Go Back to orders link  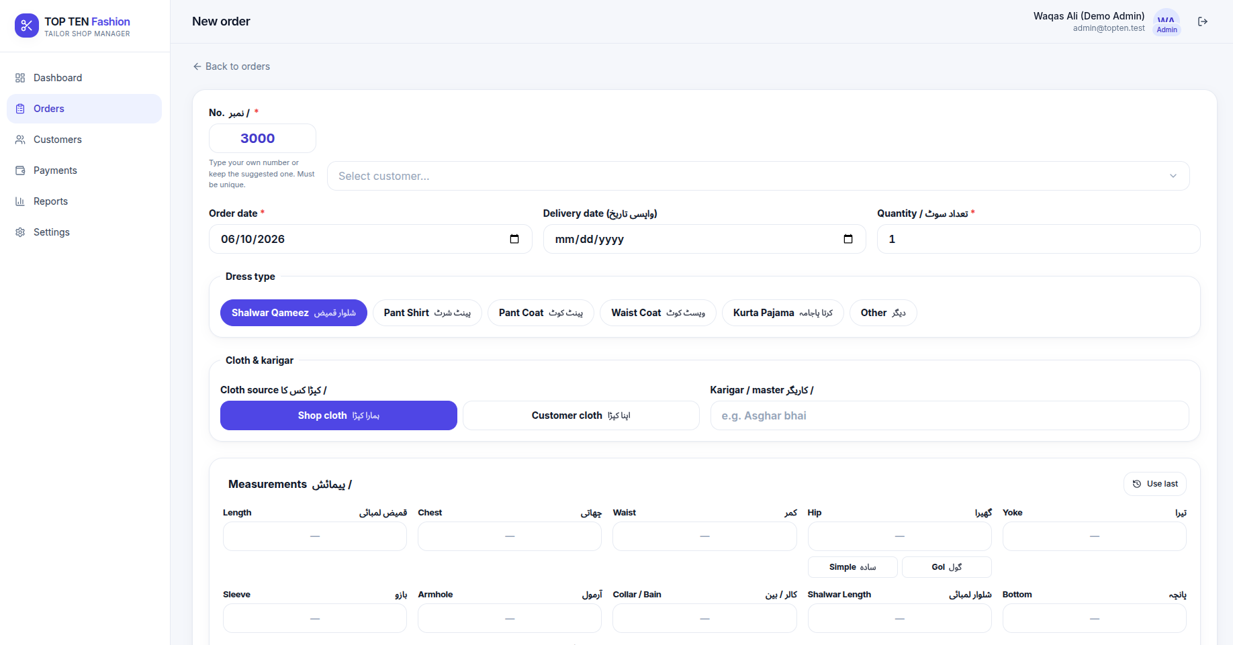231,66
